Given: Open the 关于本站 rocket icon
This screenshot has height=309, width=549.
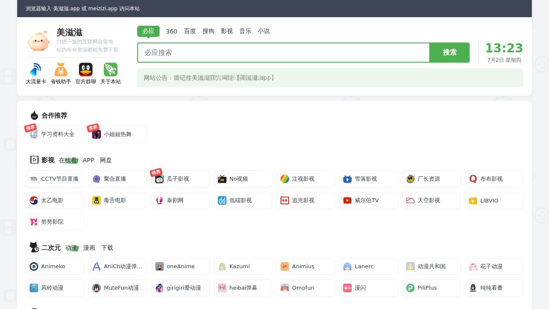Looking at the screenshot, I should (x=111, y=73).
